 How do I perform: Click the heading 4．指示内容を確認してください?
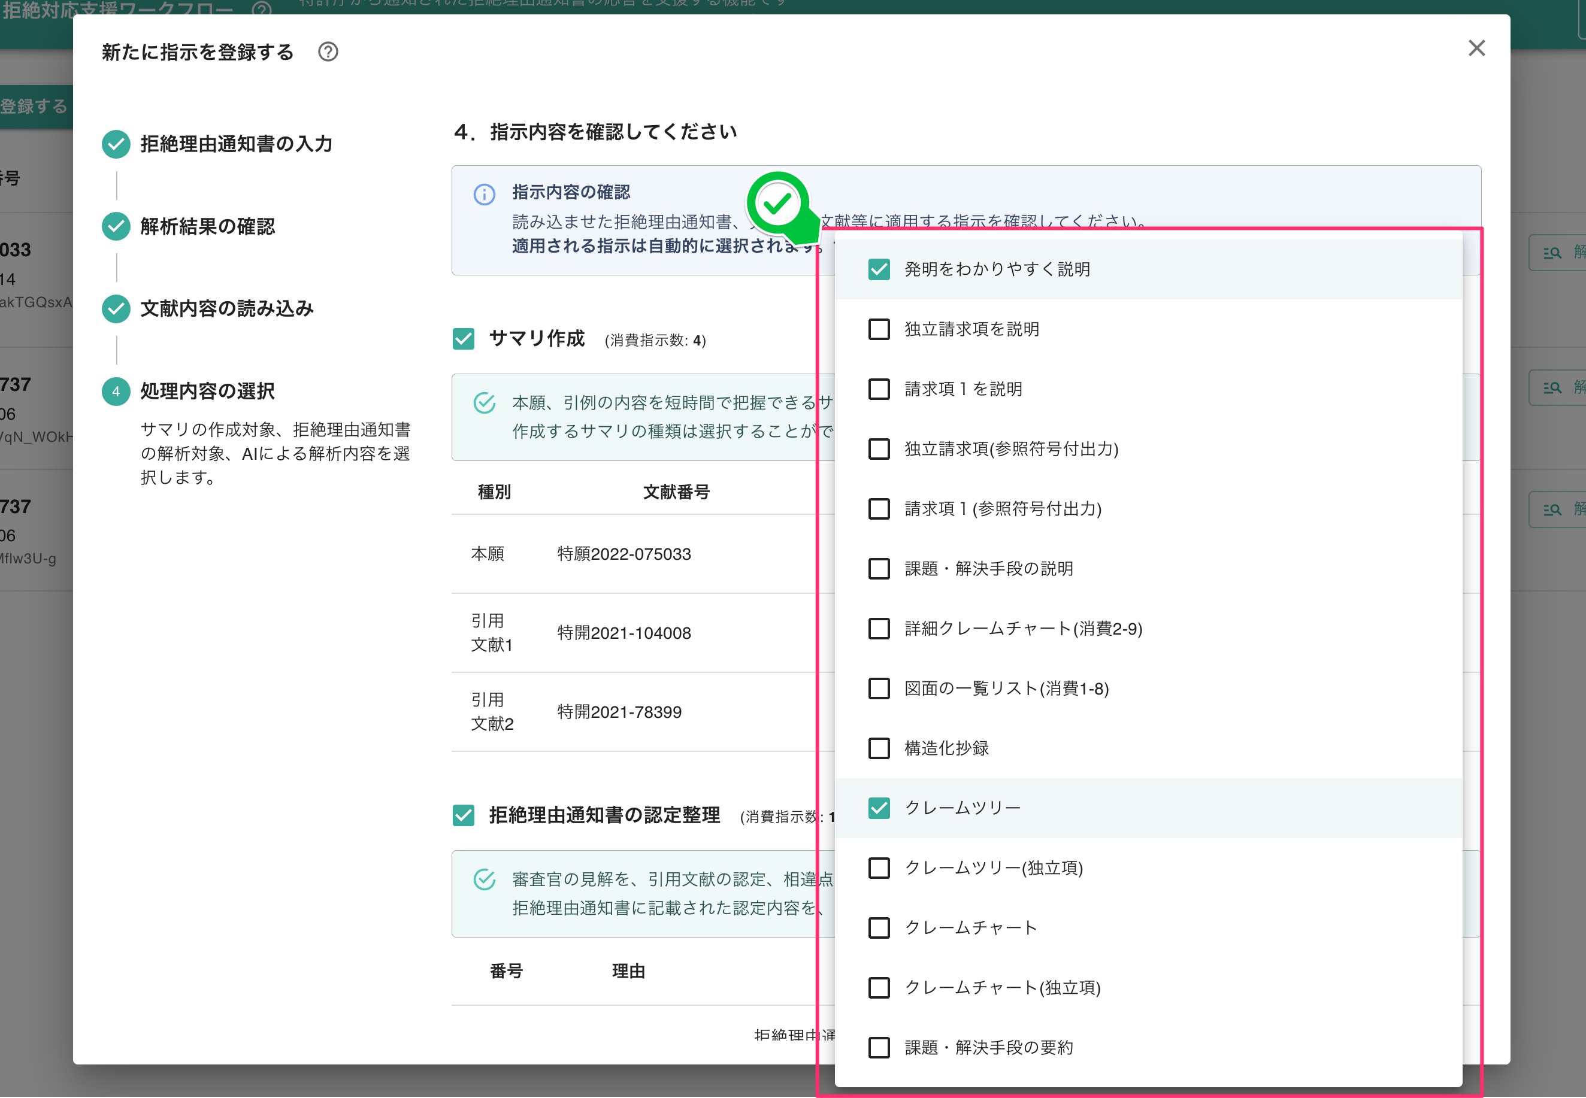[x=595, y=131]
